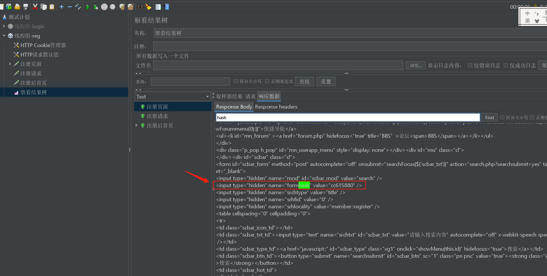Click the 重置 button
Image resolution: width=547 pixels, height=276 pixels.
(326, 82)
